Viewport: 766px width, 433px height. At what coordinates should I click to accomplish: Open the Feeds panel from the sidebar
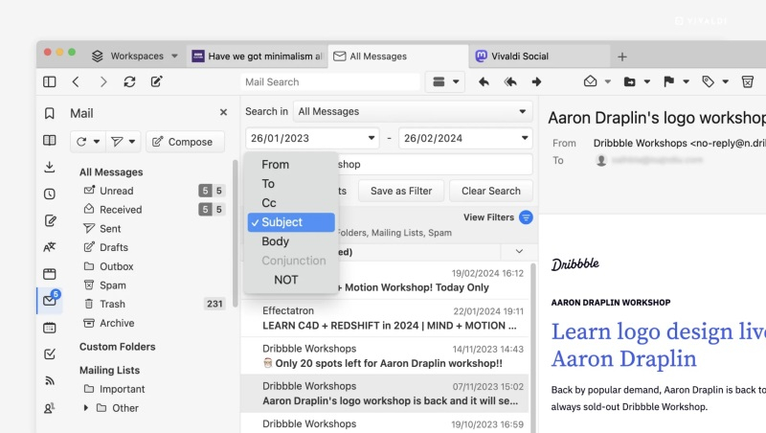click(x=49, y=381)
